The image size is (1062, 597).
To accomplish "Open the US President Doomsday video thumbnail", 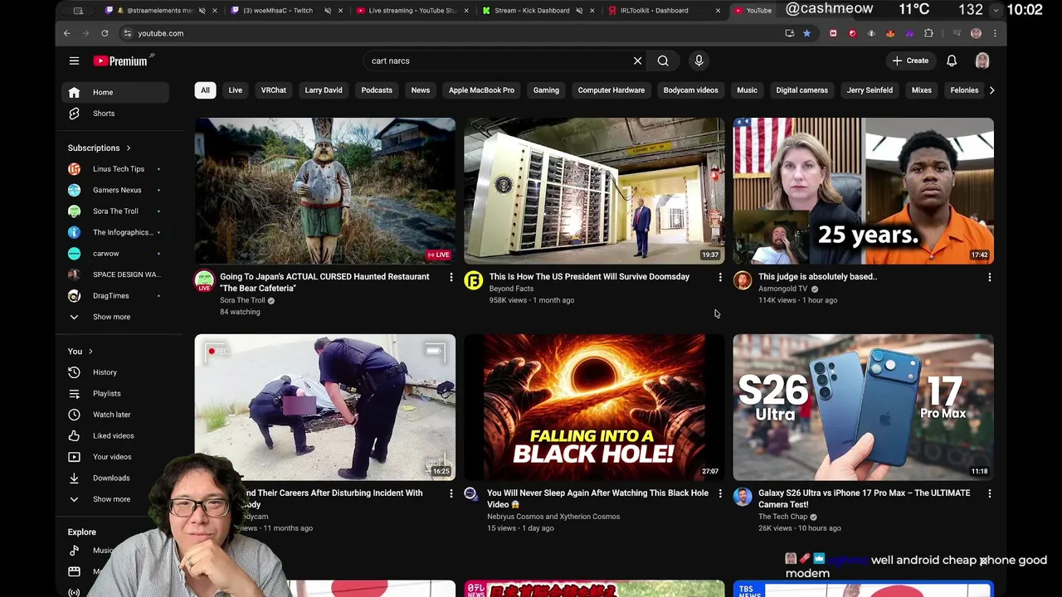I will click(594, 191).
